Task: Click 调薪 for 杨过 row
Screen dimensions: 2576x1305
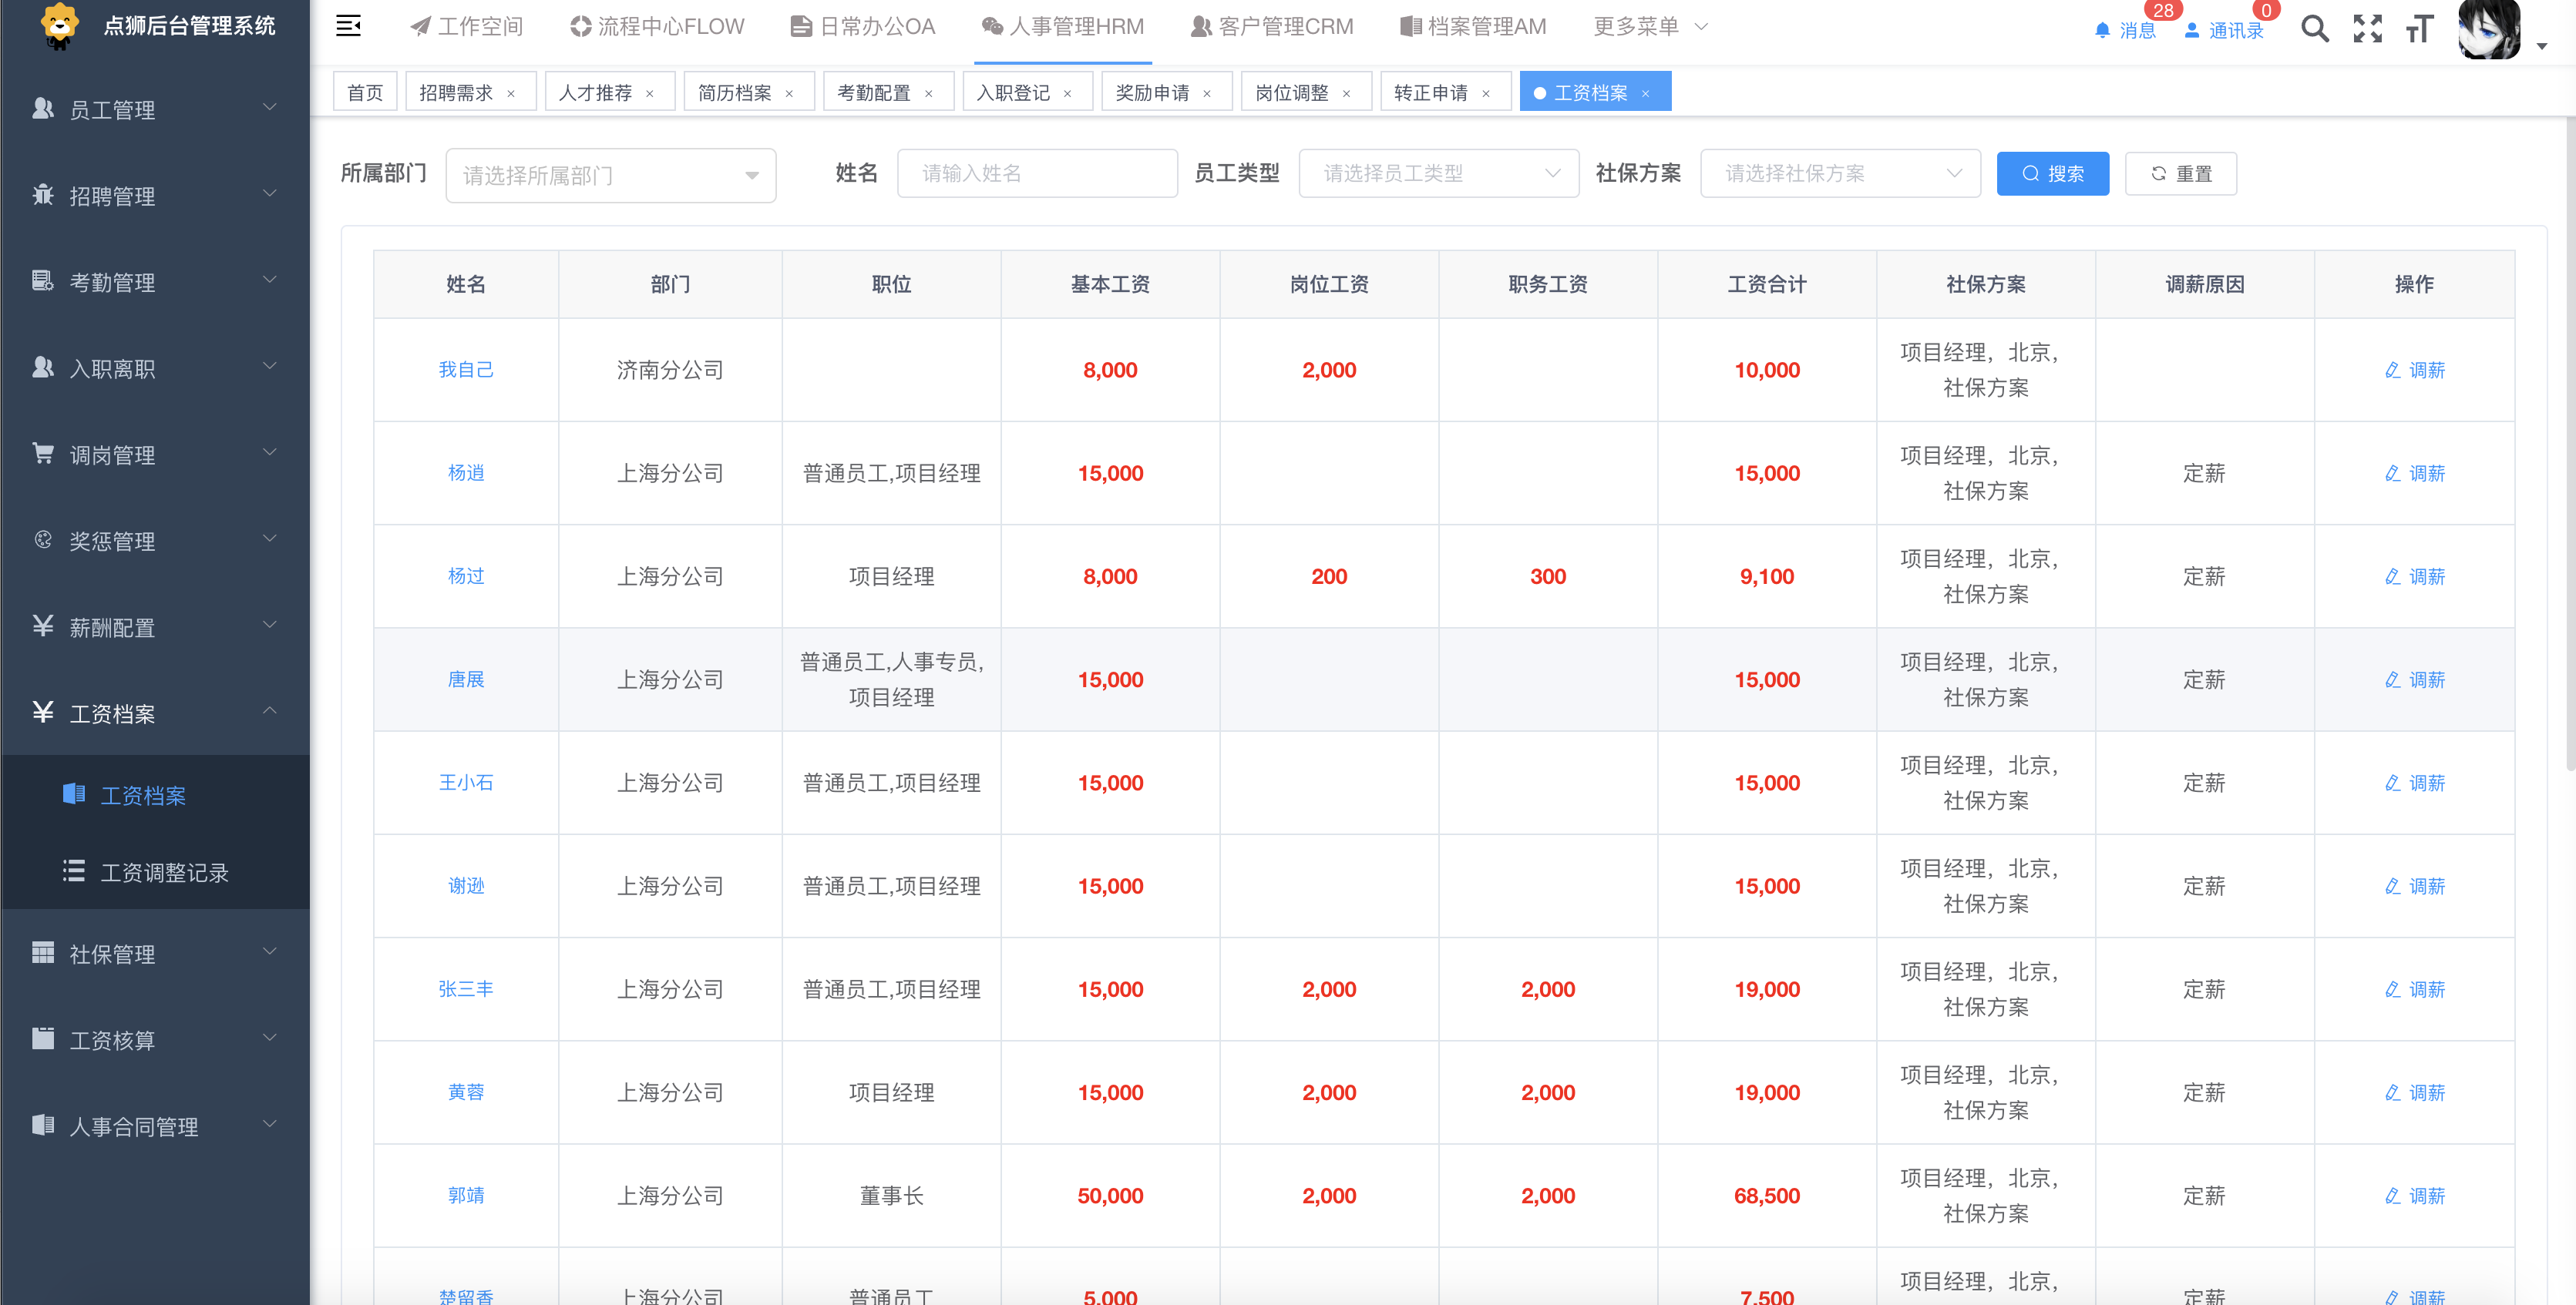Action: click(x=2414, y=576)
